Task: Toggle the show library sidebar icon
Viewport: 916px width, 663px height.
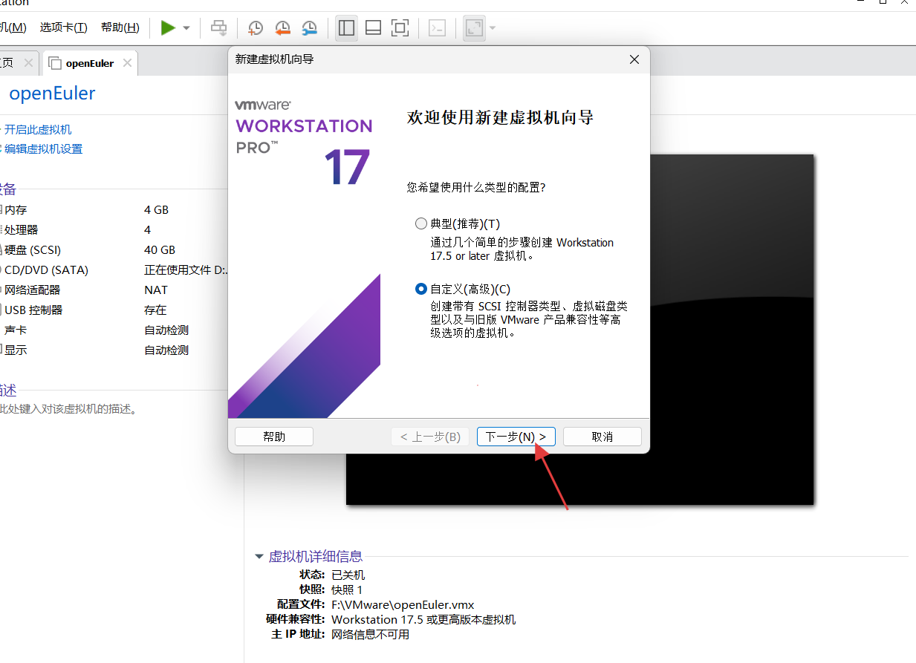Action: click(x=346, y=28)
